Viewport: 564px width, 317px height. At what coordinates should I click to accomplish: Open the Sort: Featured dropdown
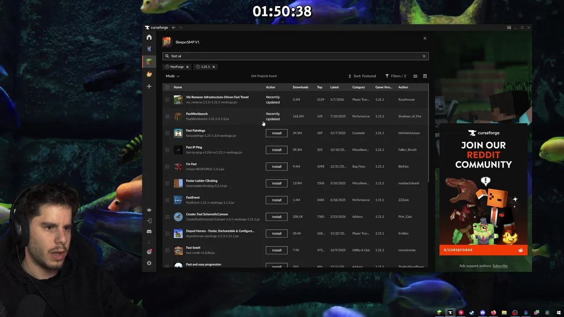click(x=362, y=76)
